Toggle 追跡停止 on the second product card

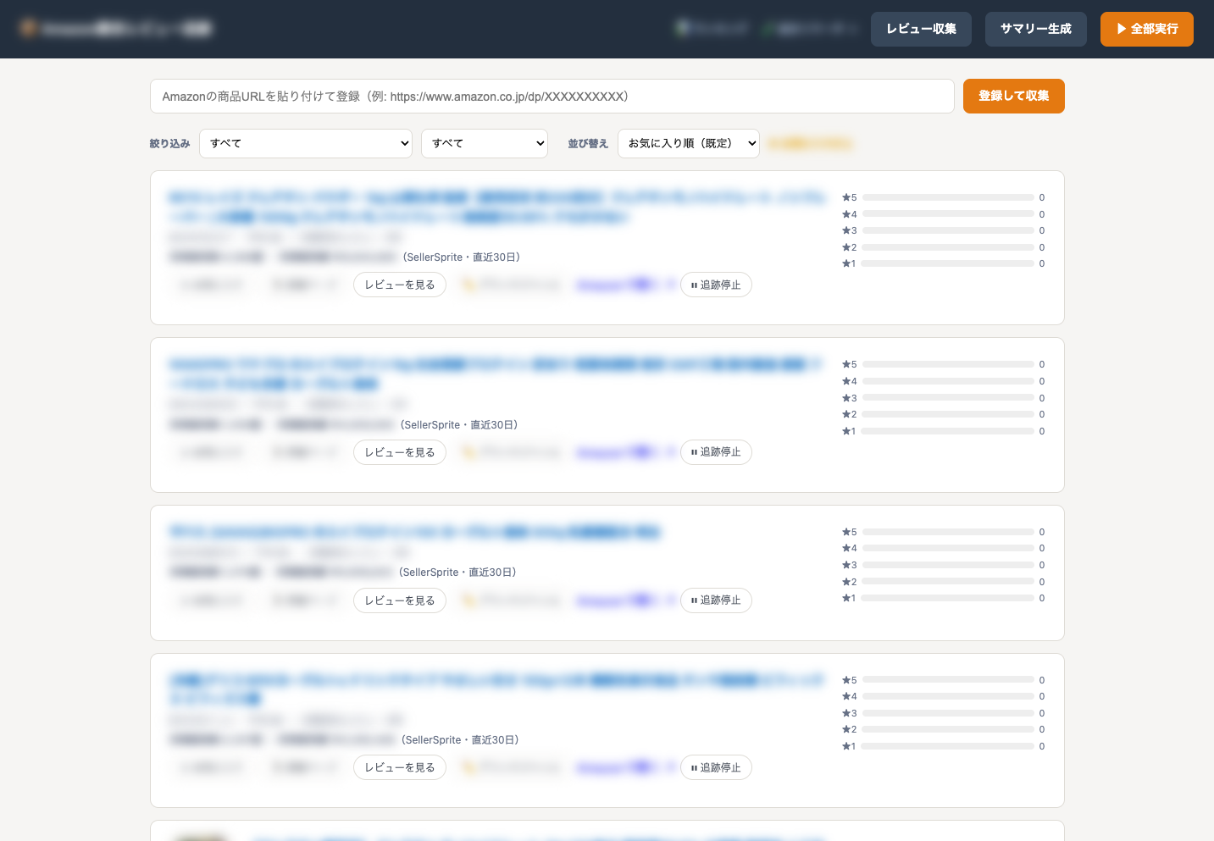pos(716,452)
